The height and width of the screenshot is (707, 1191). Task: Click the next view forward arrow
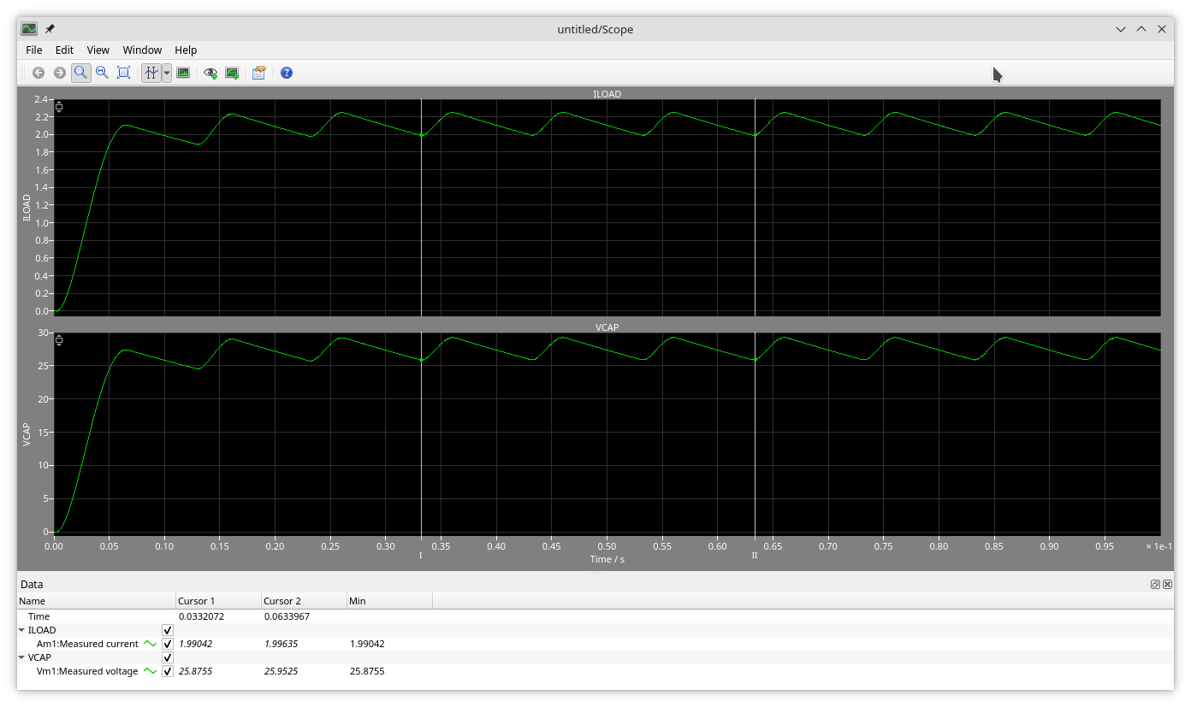[x=60, y=73]
